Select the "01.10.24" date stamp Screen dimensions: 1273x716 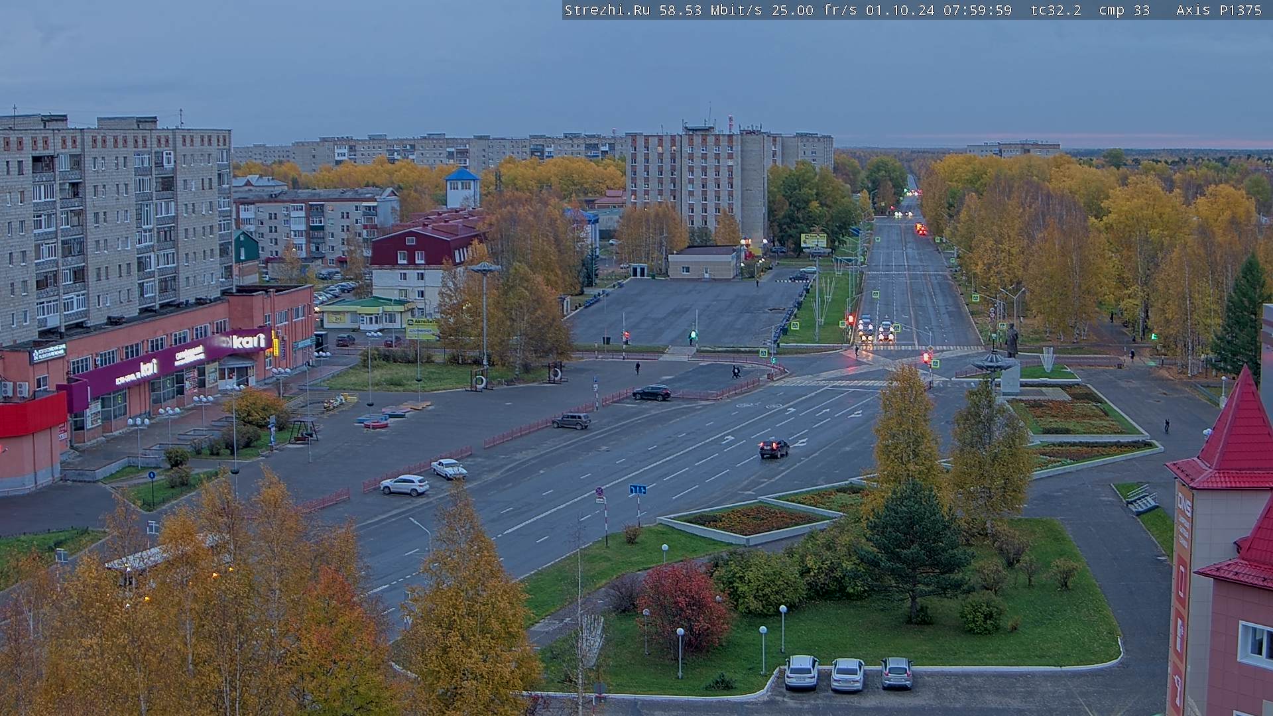900,11
